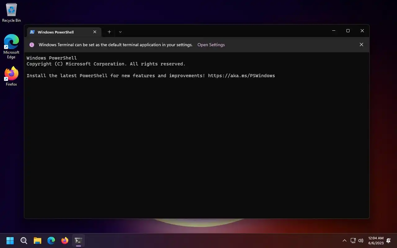Click the info icon in notification bar

pyautogui.click(x=32, y=45)
